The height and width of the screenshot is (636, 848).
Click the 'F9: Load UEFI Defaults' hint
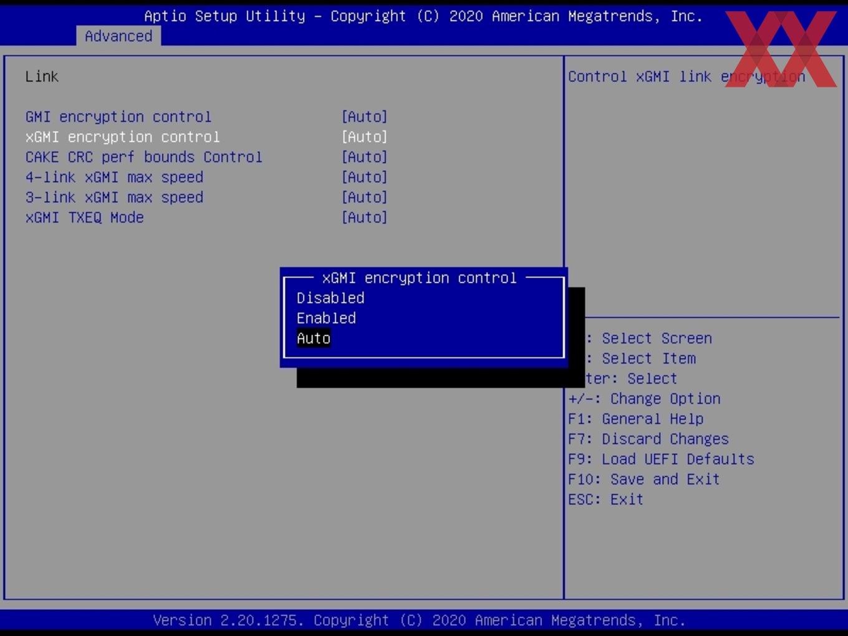661,459
